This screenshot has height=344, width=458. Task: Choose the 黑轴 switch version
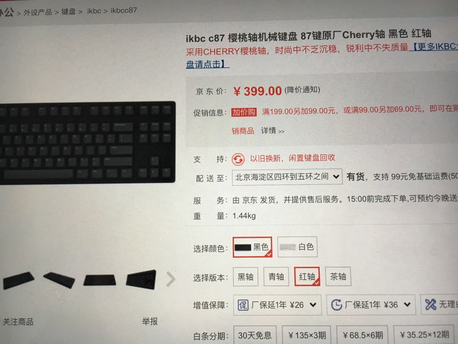245,277
